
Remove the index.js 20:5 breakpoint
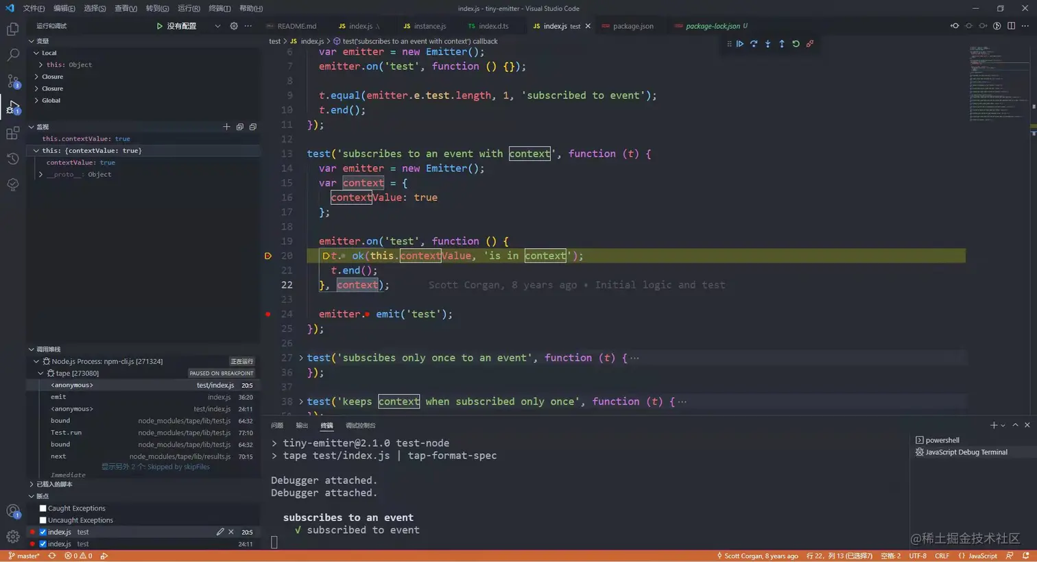231,532
